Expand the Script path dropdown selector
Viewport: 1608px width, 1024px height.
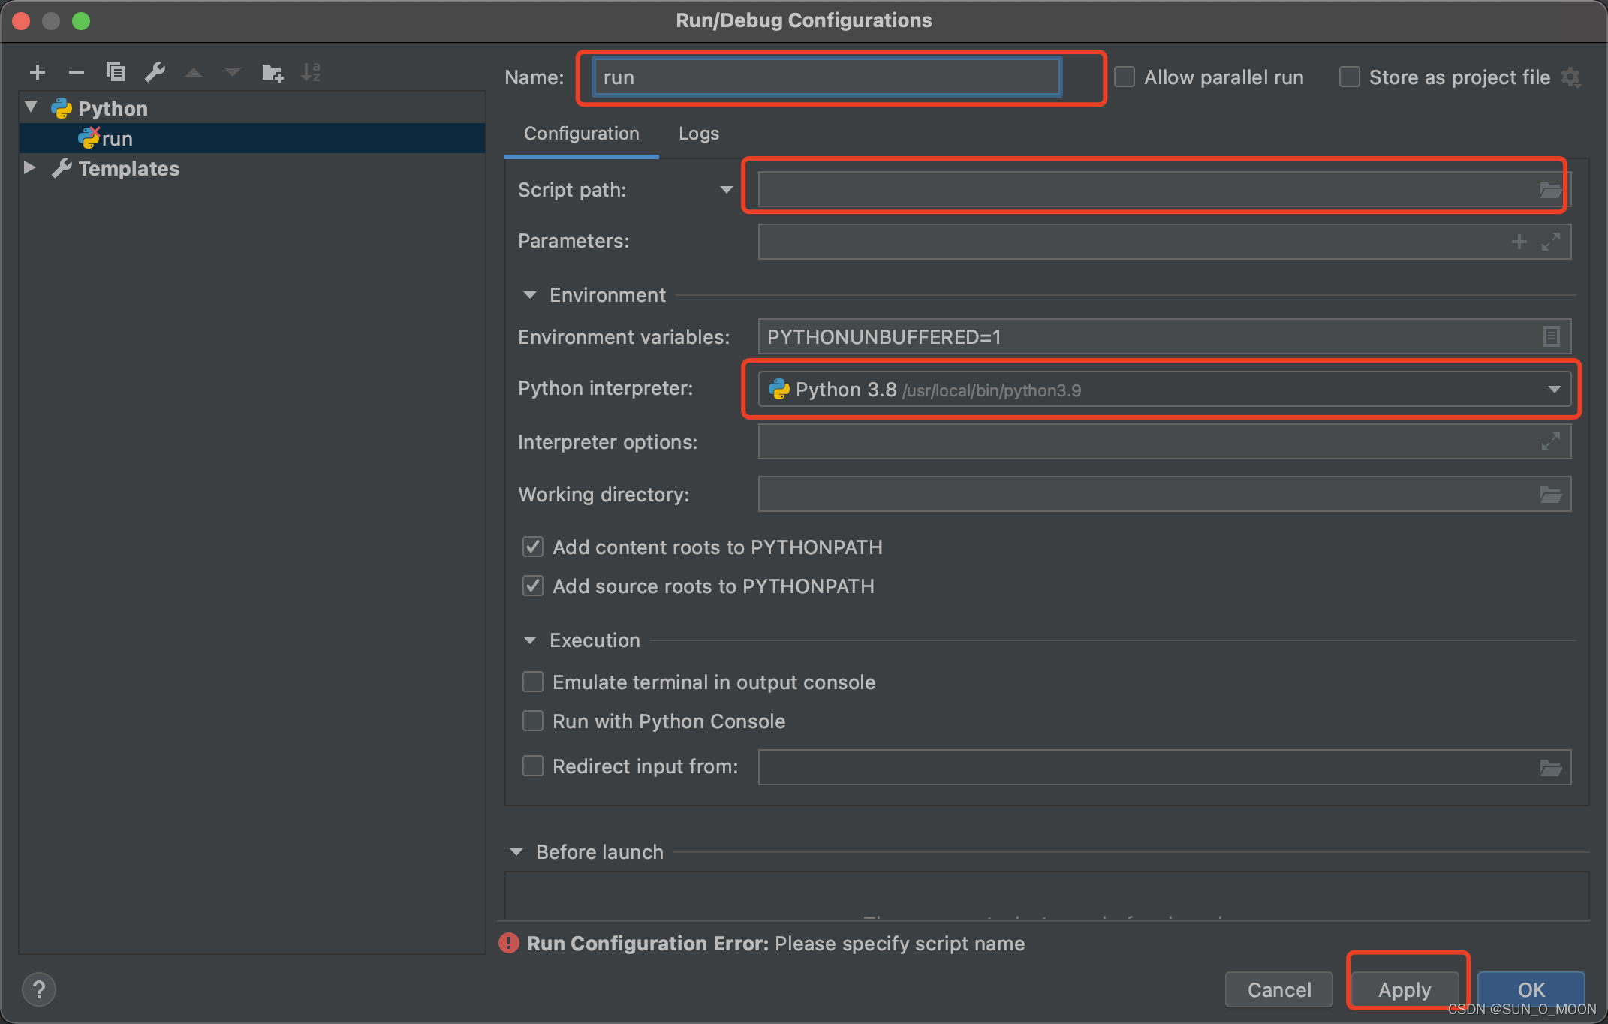click(x=728, y=190)
